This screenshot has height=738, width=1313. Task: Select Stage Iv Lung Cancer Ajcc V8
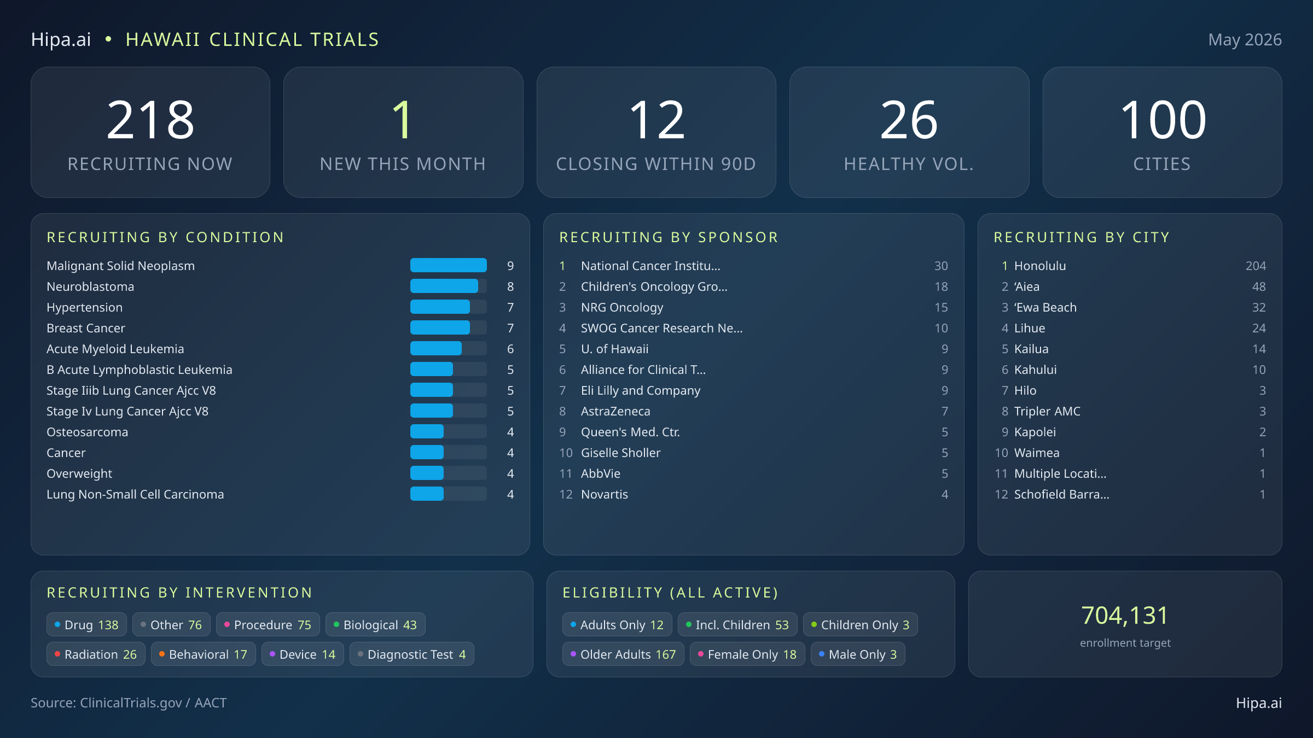(x=127, y=411)
